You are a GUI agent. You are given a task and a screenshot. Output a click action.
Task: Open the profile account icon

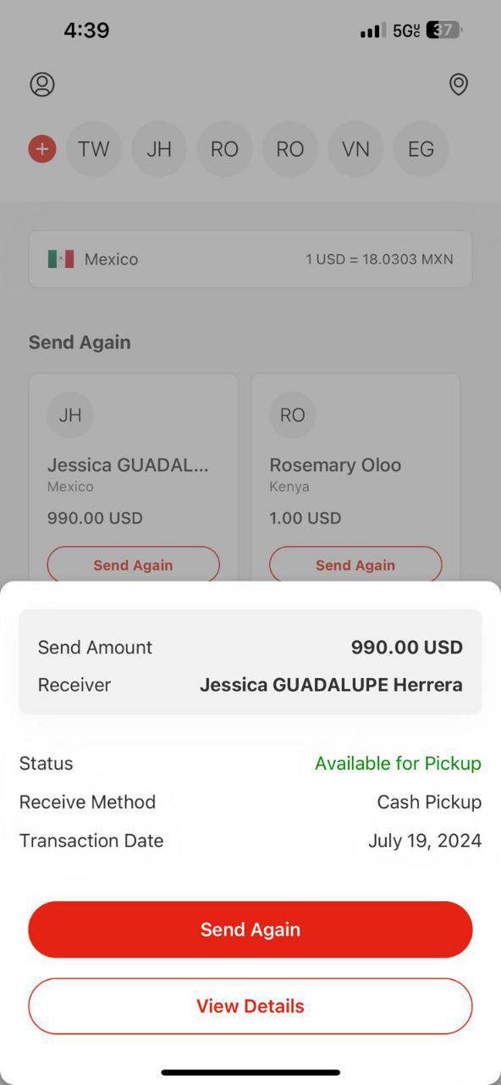pyautogui.click(x=42, y=84)
